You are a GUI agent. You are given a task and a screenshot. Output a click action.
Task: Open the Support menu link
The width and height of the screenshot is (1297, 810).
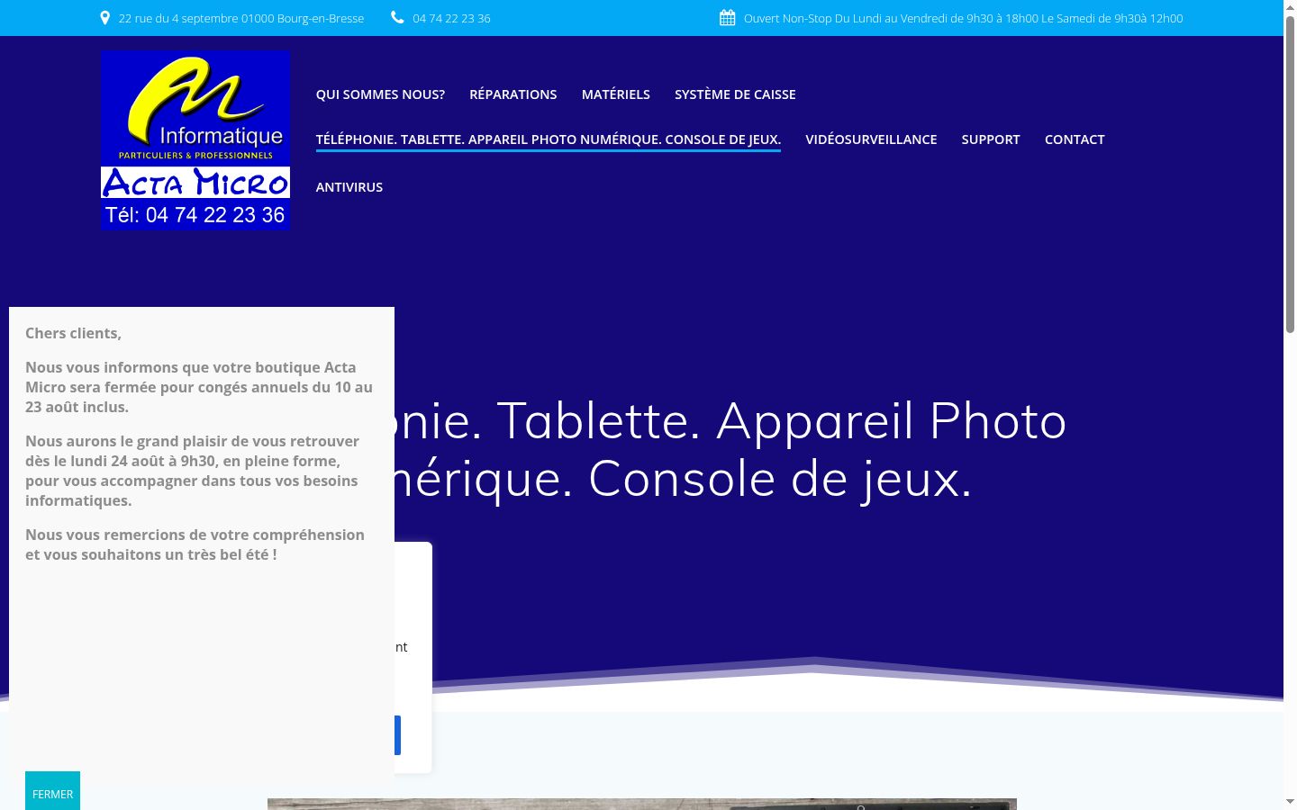coord(991,139)
